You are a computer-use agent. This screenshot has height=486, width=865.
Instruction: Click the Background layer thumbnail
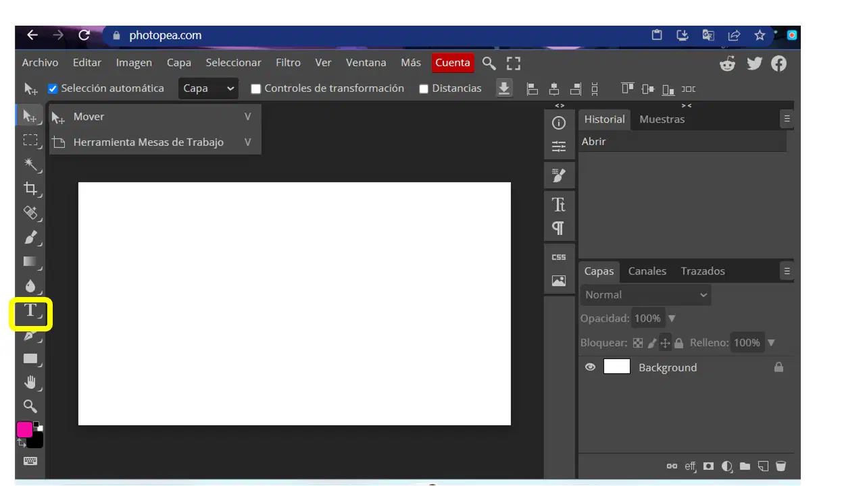[616, 367]
